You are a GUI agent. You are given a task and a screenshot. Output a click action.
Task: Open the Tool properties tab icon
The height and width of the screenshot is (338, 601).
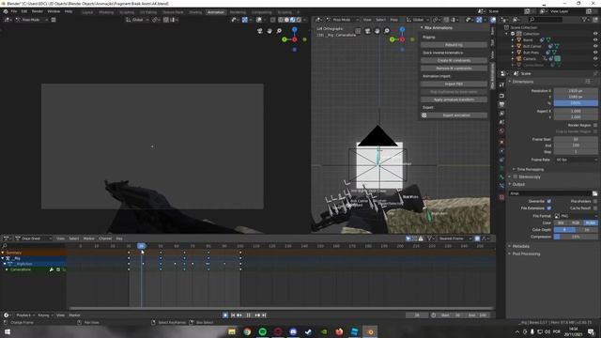pyautogui.click(x=501, y=84)
